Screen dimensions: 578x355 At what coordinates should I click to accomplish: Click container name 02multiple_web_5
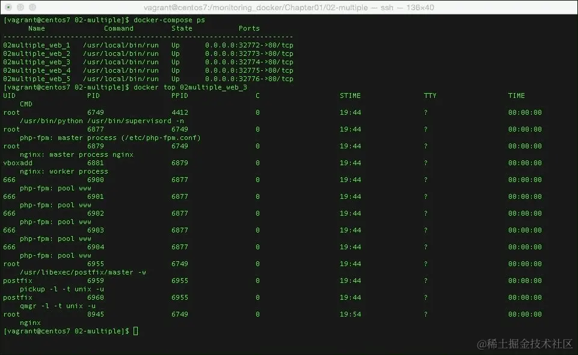coord(37,79)
